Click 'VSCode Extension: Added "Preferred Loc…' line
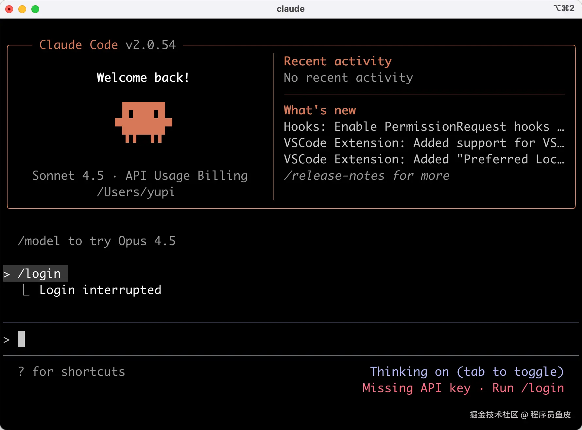582x430 pixels. [x=424, y=159]
